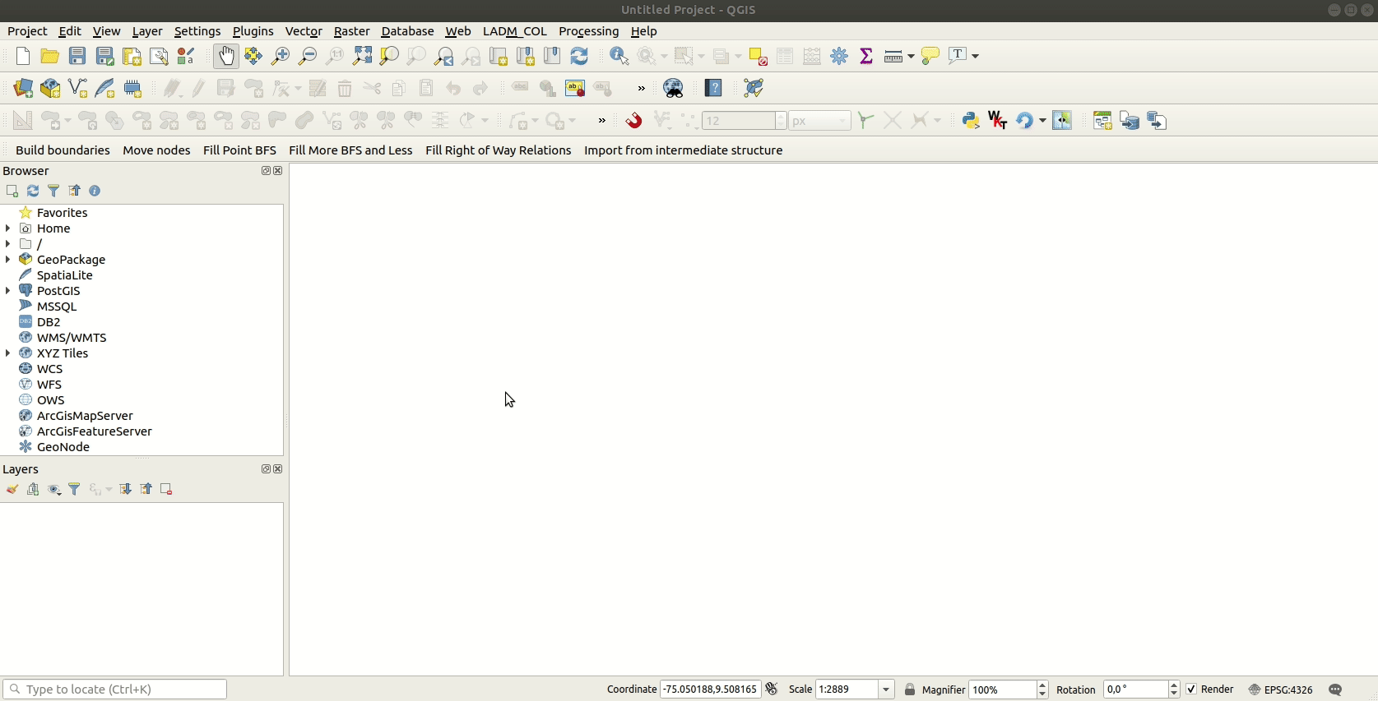This screenshot has height=701, width=1378.
Task: Expand the XYZ Tiles node
Action: (x=8, y=353)
